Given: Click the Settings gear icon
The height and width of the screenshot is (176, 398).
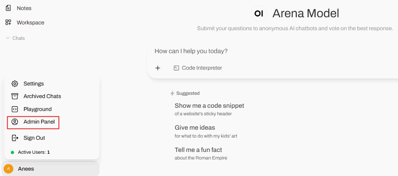Looking at the screenshot, I should tap(15, 84).
